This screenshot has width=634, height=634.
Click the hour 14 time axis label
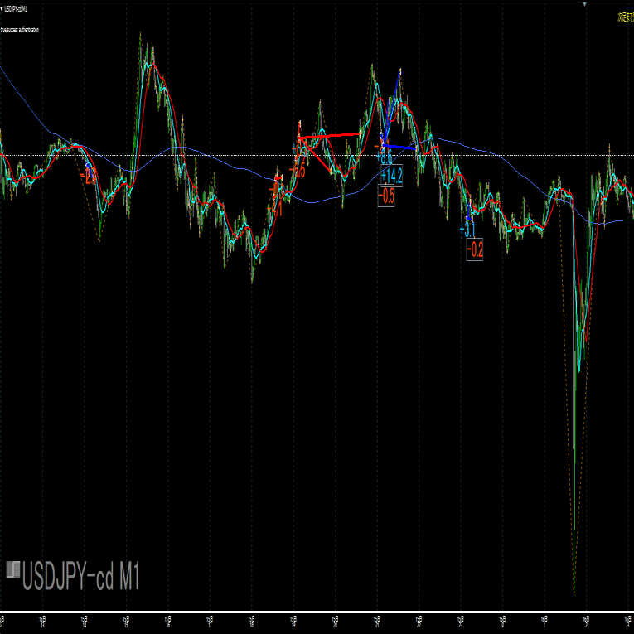(84, 622)
